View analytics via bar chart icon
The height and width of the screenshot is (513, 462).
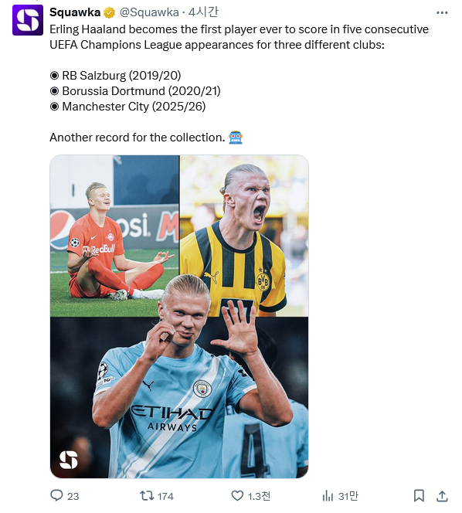click(x=328, y=496)
